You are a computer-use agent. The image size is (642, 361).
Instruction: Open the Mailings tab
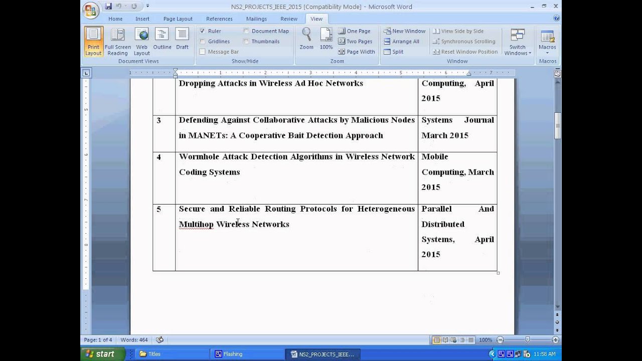(256, 19)
